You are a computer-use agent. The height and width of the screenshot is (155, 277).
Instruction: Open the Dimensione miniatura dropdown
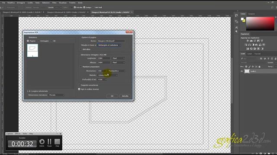(x=56, y=95)
